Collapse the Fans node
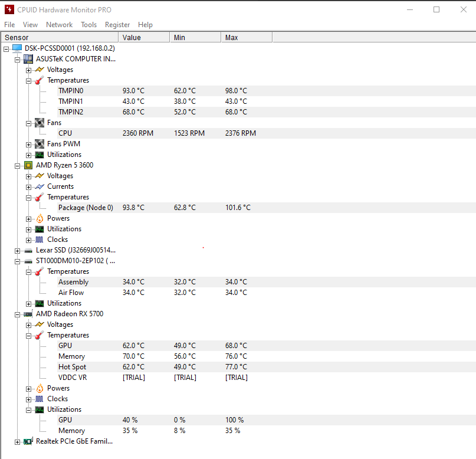Viewport: 476px width, 459px height. 28,123
